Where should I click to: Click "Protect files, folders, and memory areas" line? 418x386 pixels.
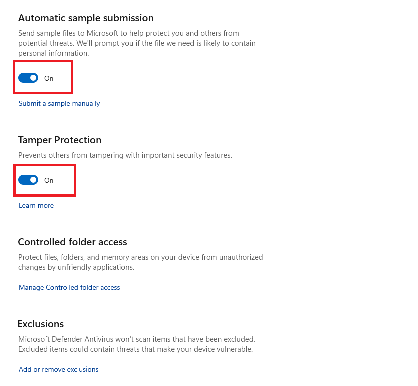[x=140, y=257]
